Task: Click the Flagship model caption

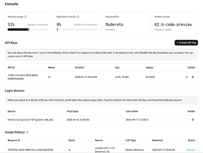Action: (163, 30)
